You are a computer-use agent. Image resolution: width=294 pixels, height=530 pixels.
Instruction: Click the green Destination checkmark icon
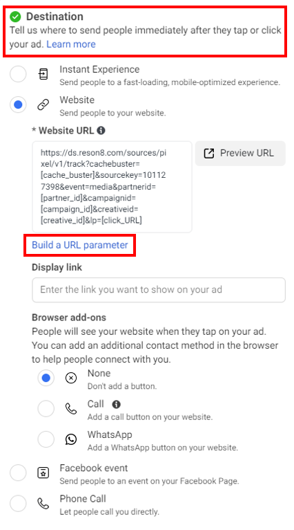point(15,17)
